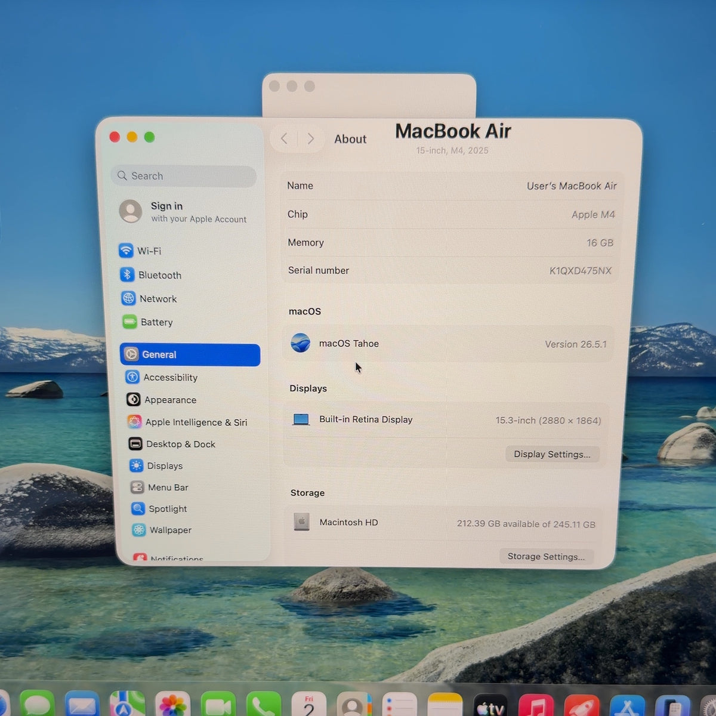Open Accessibility settings
The image size is (716, 716).
point(162,377)
